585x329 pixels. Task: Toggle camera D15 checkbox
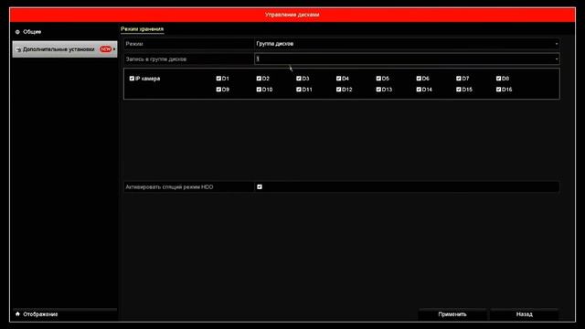(459, 90)
